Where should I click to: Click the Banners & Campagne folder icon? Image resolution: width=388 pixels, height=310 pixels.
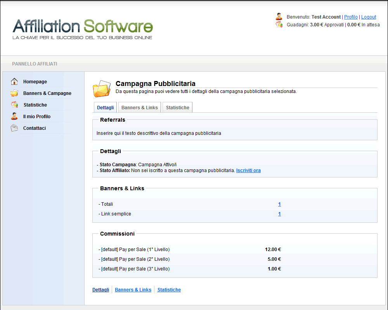pos(14,93)
